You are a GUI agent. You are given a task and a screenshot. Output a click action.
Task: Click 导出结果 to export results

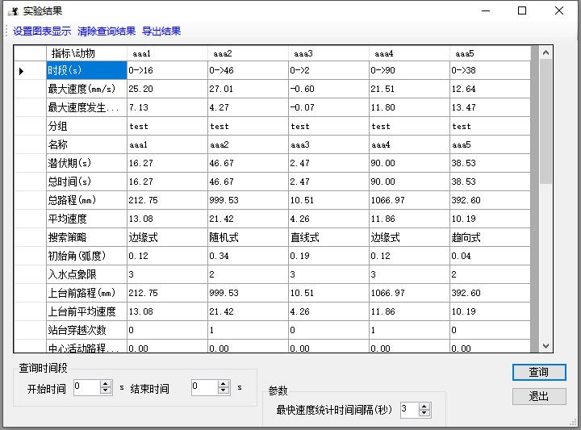[161, 31]
